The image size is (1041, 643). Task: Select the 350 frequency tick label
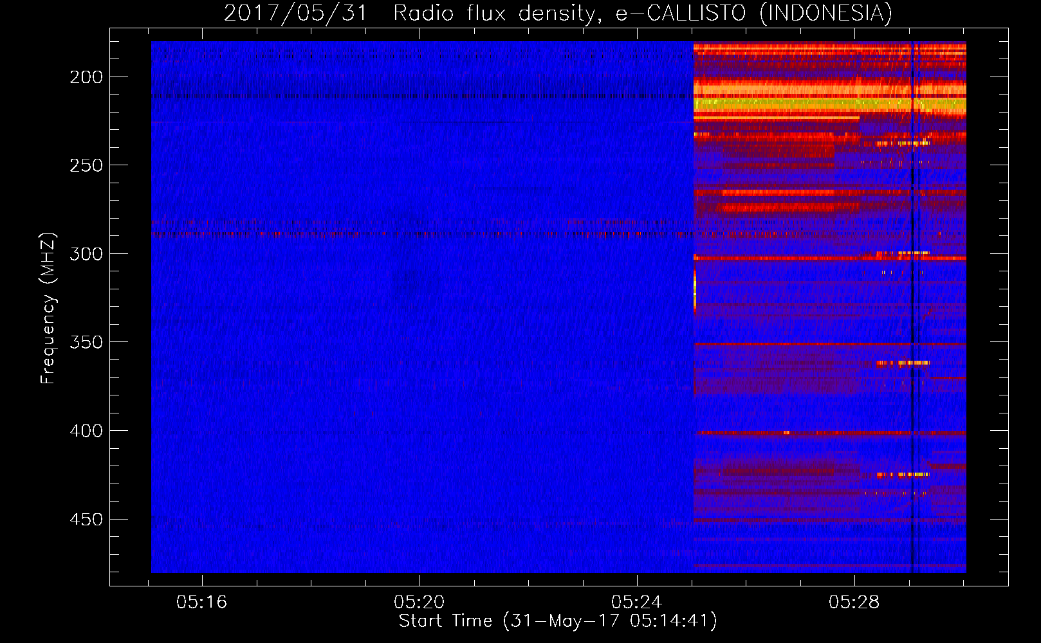pos(86,342)
